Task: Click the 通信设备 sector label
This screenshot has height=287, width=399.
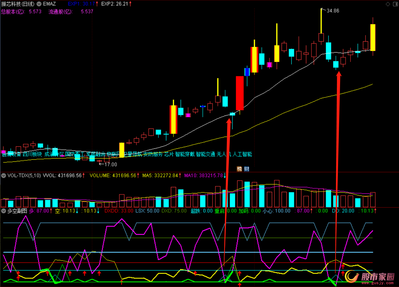Action: tap(11, 154)
